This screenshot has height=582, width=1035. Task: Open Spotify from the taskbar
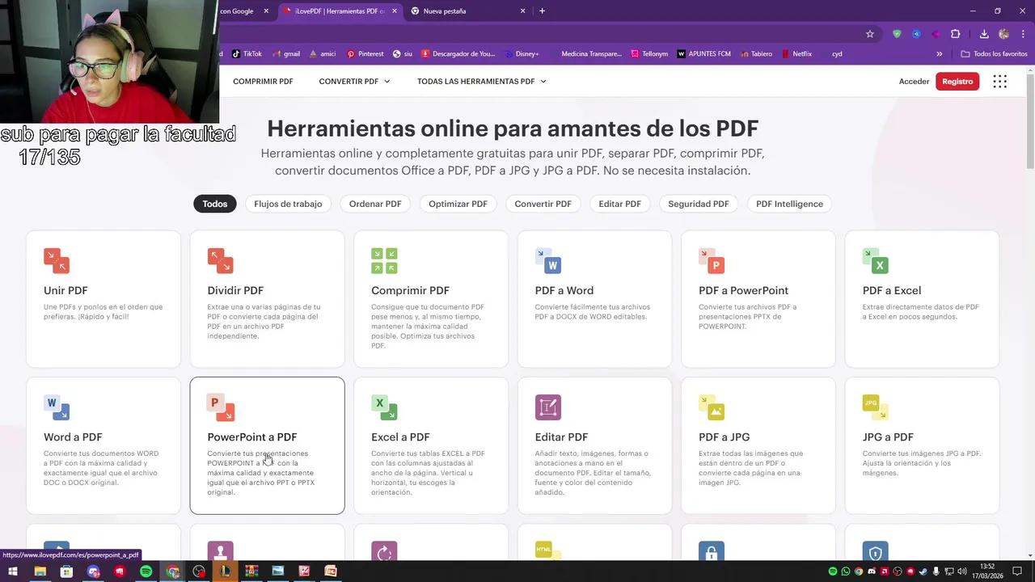tap(146, 571)
